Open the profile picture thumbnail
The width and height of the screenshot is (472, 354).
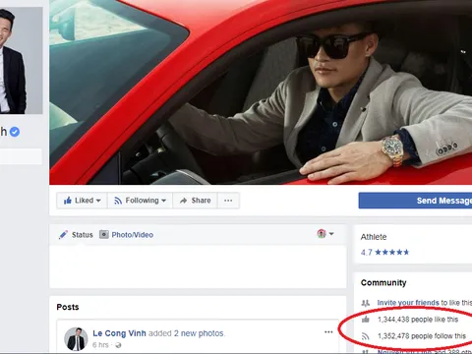tap(22, 61)
